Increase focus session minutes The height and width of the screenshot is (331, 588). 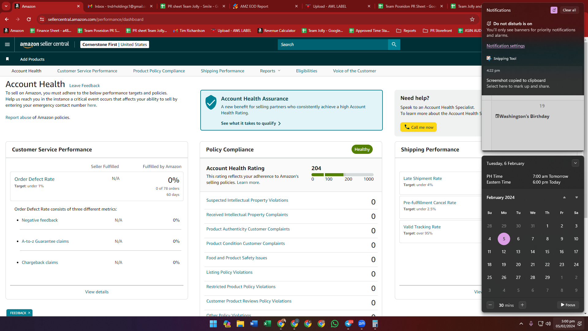point(522,305)
